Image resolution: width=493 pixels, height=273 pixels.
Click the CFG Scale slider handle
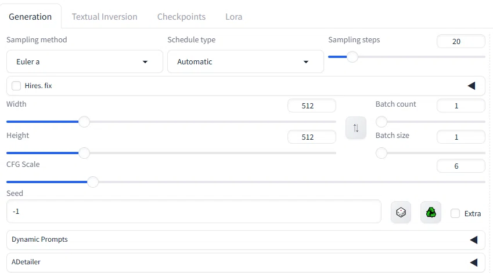[x=93, y=182]
